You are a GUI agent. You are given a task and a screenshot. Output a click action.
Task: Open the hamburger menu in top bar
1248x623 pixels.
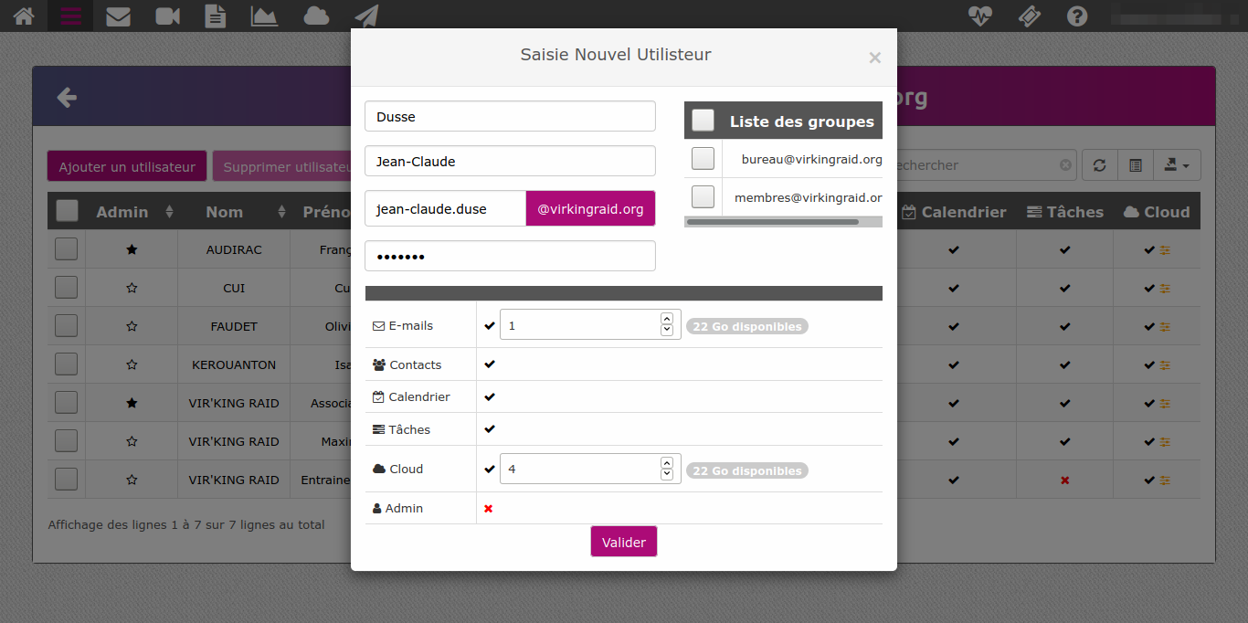pyautogui.click(x=70, y=16)
